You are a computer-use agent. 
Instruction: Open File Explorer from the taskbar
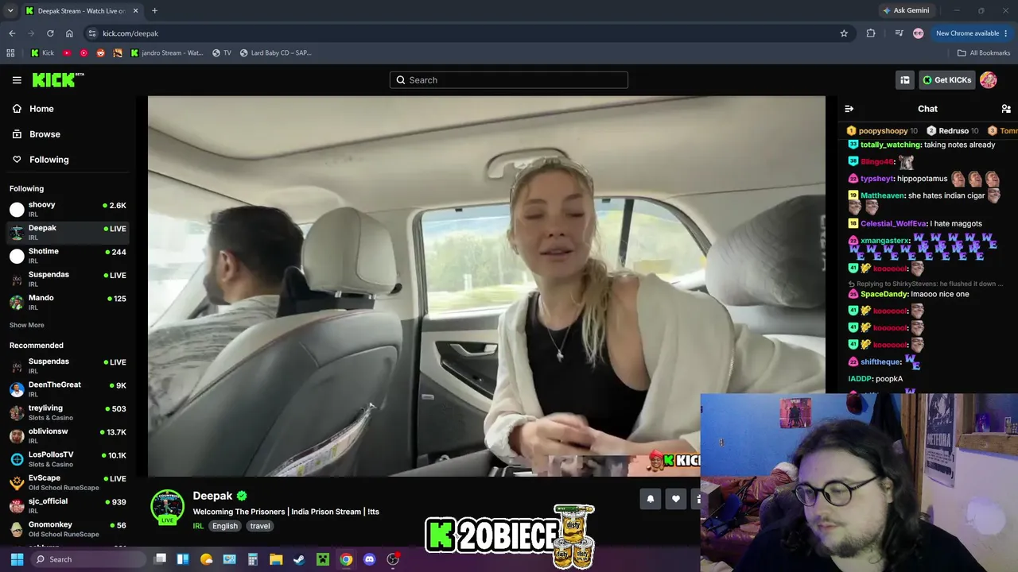point(276,559)
